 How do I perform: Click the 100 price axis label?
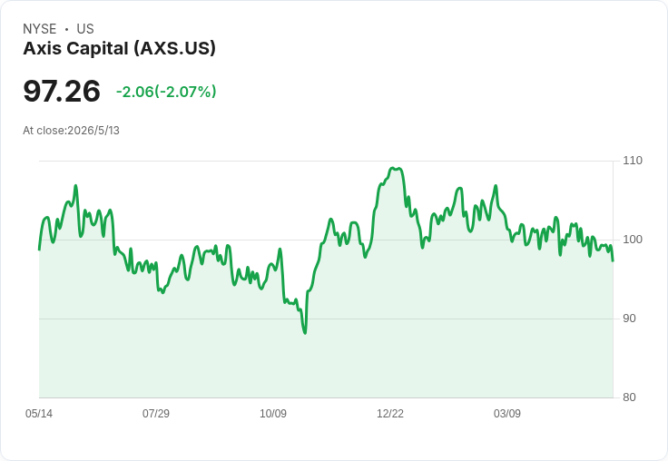point(633,240)
